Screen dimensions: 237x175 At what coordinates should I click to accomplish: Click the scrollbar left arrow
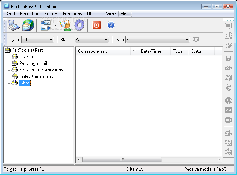79,159
